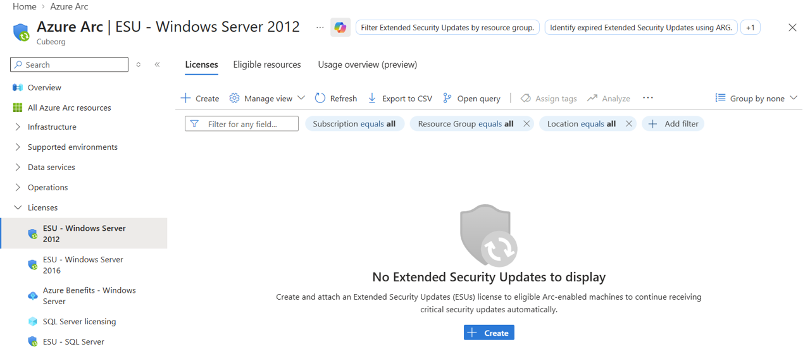Click the Export to CSV download icon
Image resolution: width=810 pixels, height=349 pixels.
pyautogui.click(x=372, y=98)
